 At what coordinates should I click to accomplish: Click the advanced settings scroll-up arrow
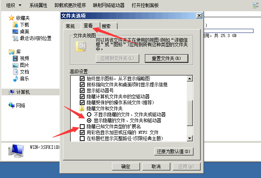pyautogui.click(x=189, y=79)
